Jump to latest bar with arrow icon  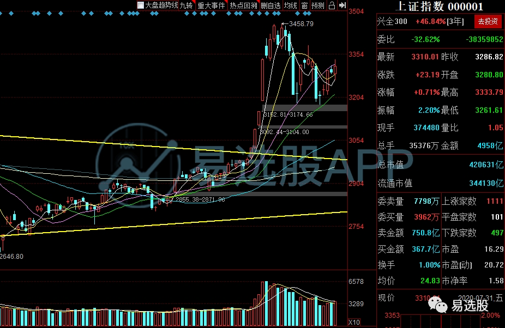click(x=342, y=5)
